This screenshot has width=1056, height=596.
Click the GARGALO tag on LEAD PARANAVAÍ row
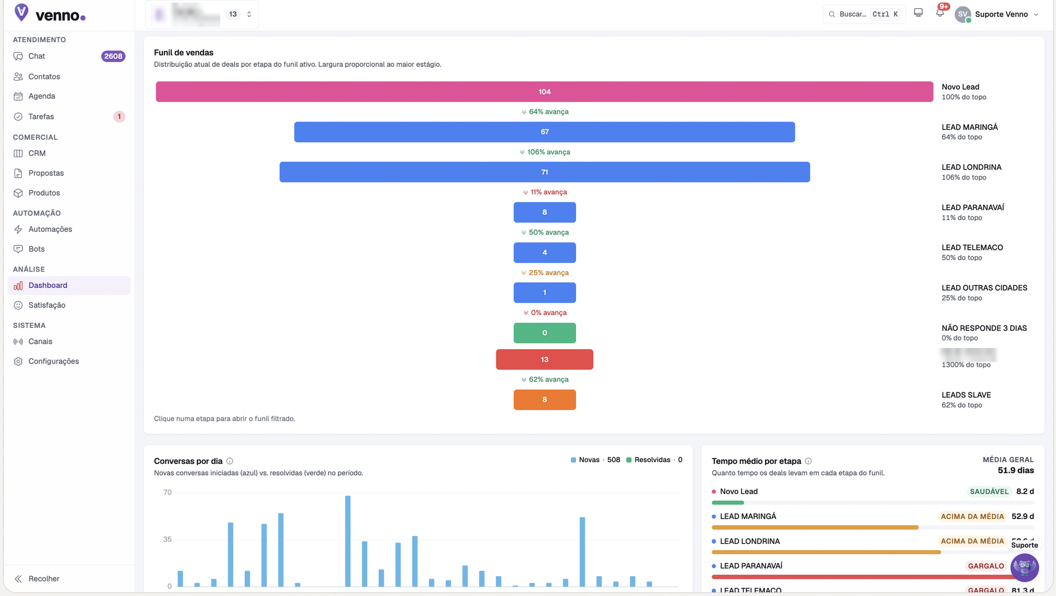click(986, 566)
